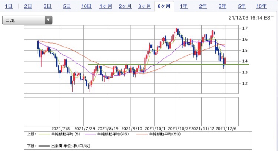Viewport: 278px width, 151px height.
Task: Click the active 6ヶ月 tab
Action: (x=164, y=6)
